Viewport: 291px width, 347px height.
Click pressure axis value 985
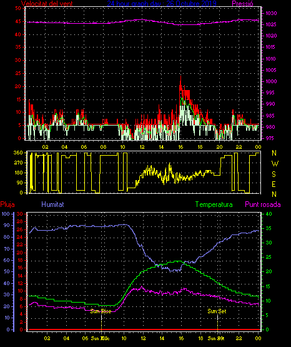tap(270, 116)
